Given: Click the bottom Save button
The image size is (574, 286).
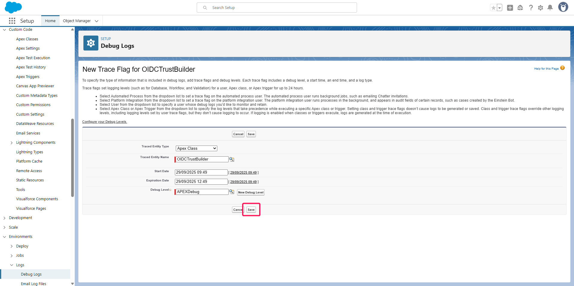Looking at the screenshot, I should tap(251, 210).
